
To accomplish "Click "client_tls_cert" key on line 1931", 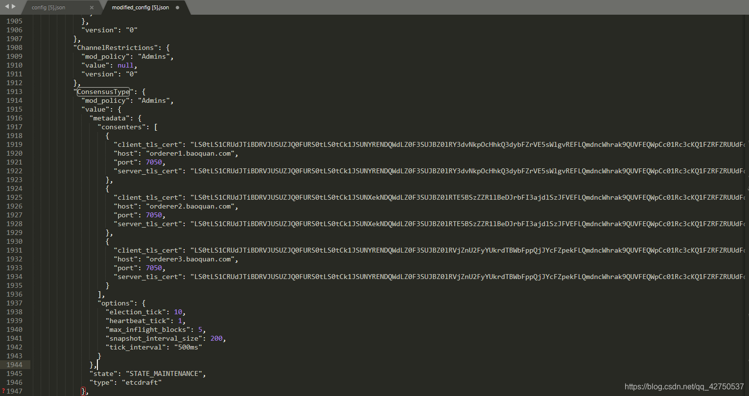I will click(148, 250).
